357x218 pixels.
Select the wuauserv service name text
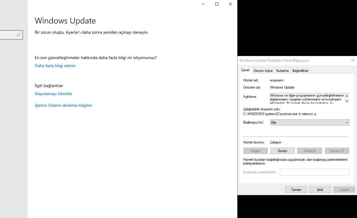pos(277,80)
